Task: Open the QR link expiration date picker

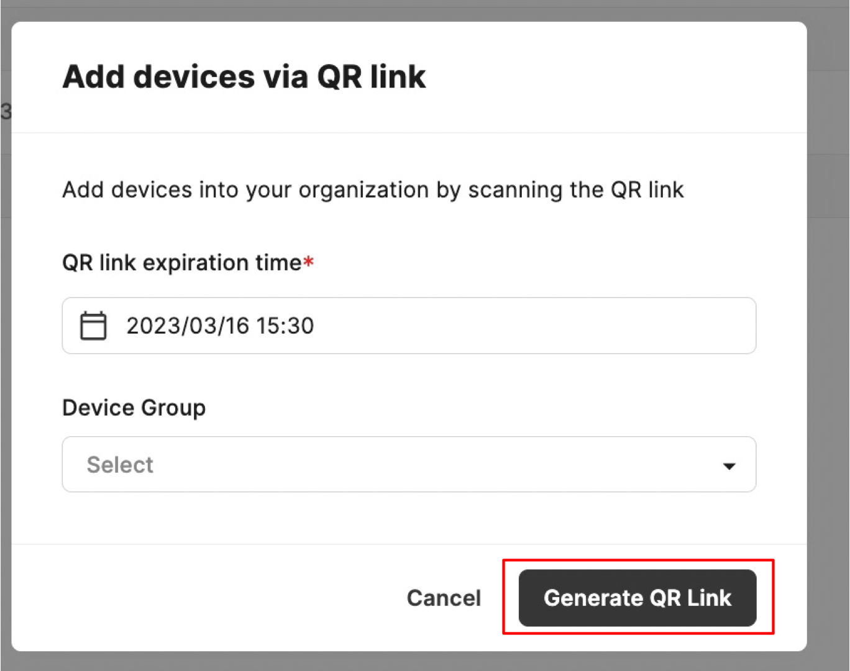Action: (x=408, y=326)
